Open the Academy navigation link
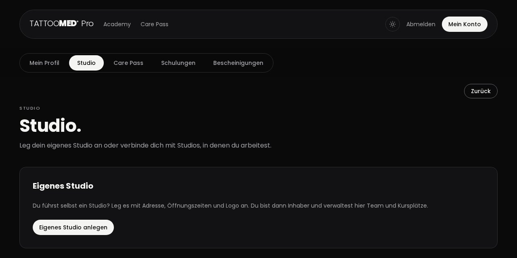 pyautogui.click(x=117, y=24)
